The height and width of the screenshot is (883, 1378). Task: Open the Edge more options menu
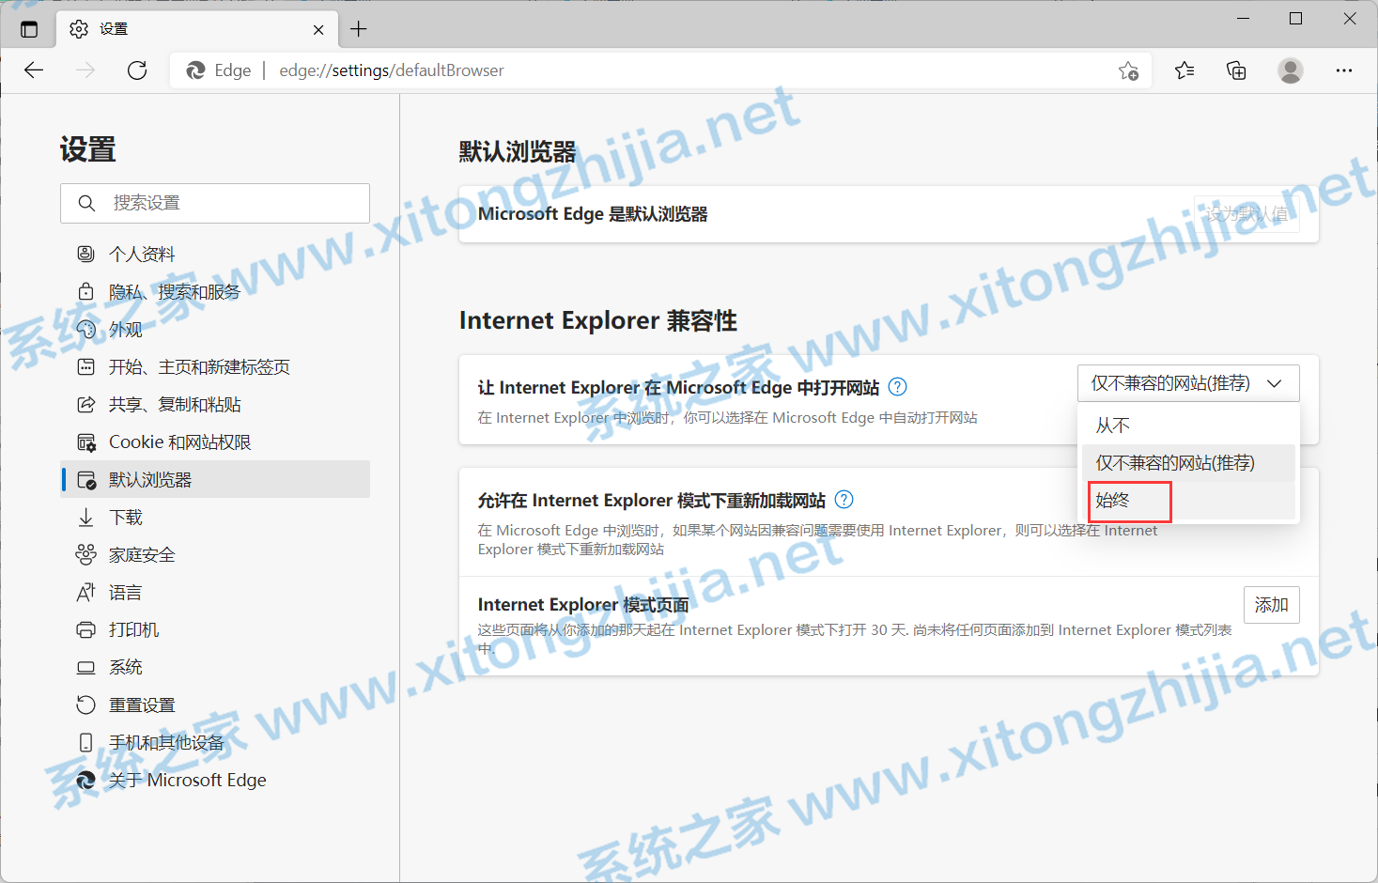tap(1344, 70)
